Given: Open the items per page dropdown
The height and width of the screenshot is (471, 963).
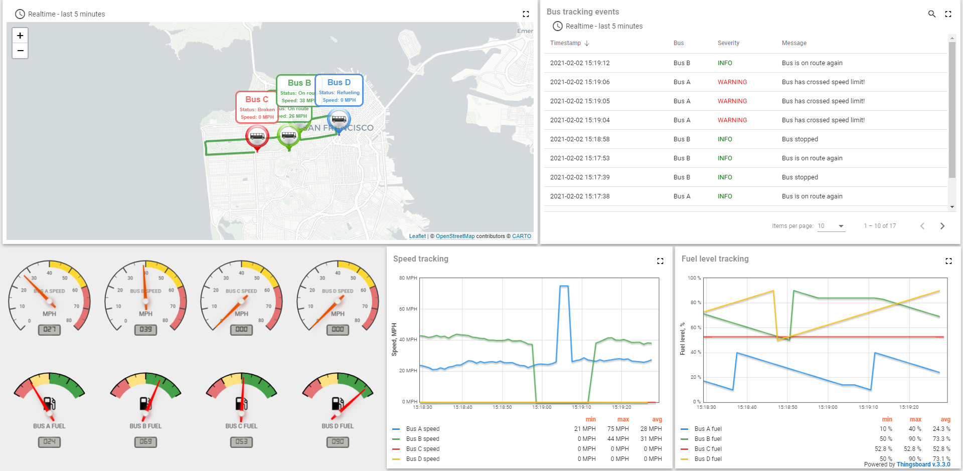Looking at the screenshot, I should [x=831, y=226].
